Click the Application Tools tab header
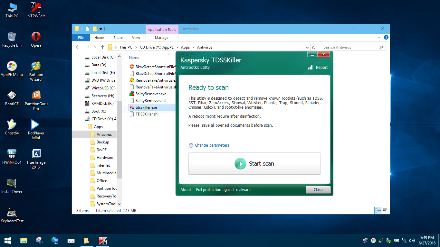 tap(162, 30)
